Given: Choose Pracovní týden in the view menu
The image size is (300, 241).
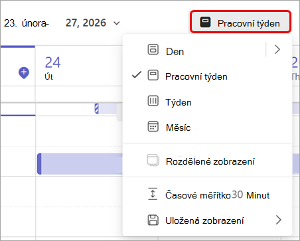Looking at the screenshot, I should point(207,76).
